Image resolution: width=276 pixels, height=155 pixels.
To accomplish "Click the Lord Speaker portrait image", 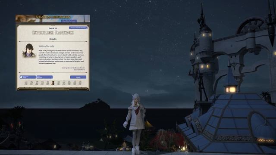I will point(29,50).
